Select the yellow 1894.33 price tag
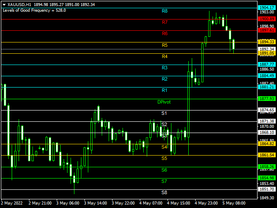 [x=267, y=42]
